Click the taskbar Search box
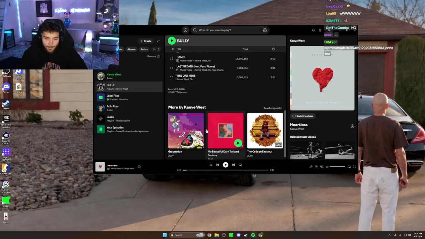 click(188, 235)
